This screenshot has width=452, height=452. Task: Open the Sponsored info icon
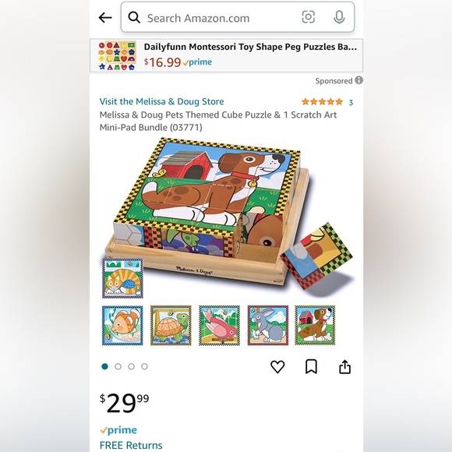point(358,80)
